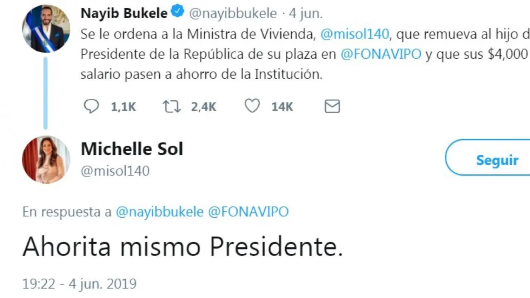This screenshot has height=298, width=530.
Task: Click the grey @misol140 handle under Michelle Sol
Action: [115, 171]
